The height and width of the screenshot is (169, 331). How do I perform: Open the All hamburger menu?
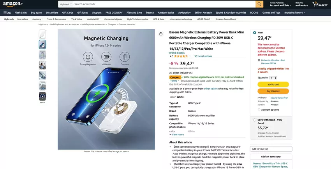(x=7, y=12)
